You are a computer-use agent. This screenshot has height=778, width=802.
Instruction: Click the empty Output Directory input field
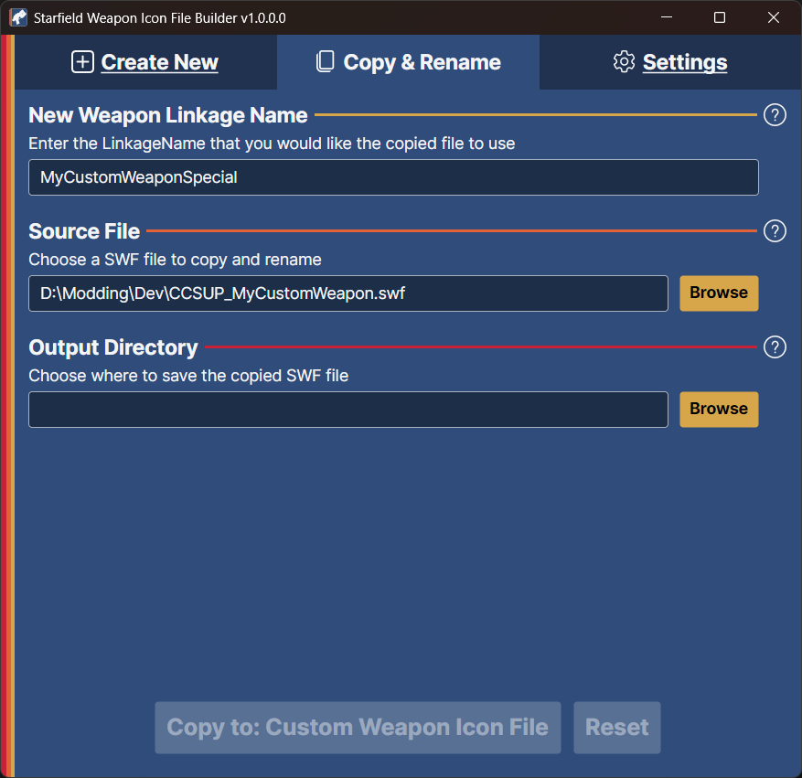tap(348, 410)
